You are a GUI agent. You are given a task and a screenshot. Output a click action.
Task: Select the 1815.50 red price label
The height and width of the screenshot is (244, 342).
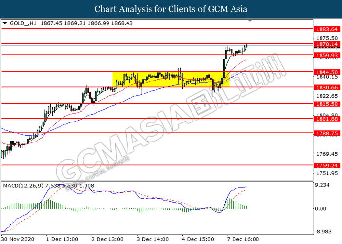[326, 104]
